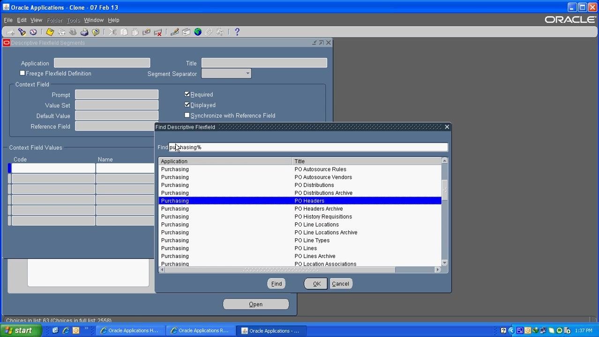This screenshot has width=599, height=337.
Task: Click the Attachments paperclip toolbar icon
Action: (209, 32)
